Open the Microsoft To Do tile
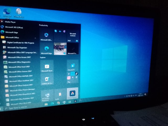Viewport: 168px width, 126px height. 73,49
